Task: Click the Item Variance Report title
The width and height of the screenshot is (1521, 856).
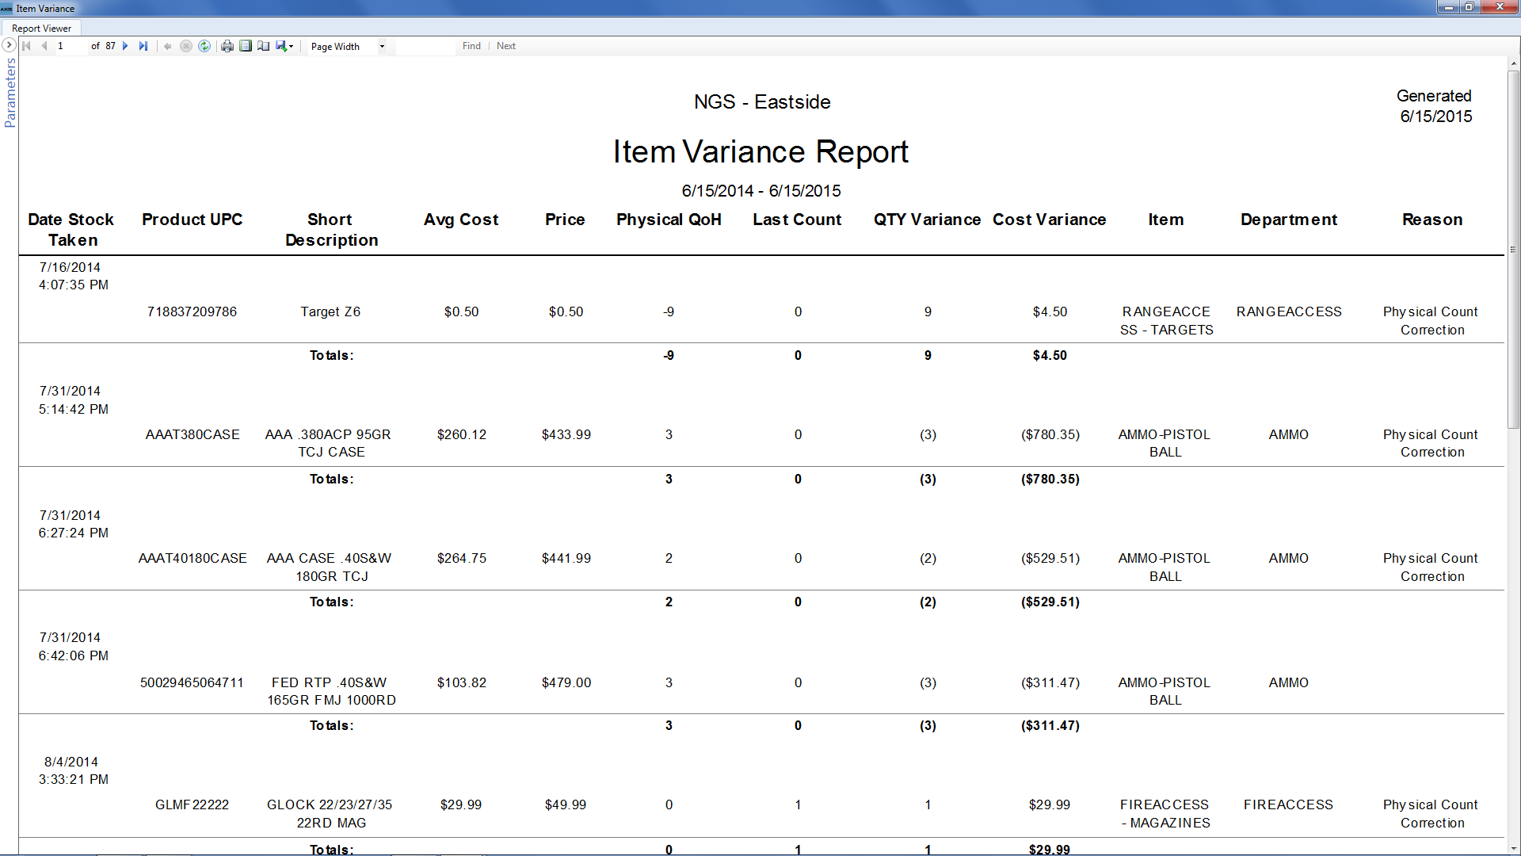Action: 760,151
